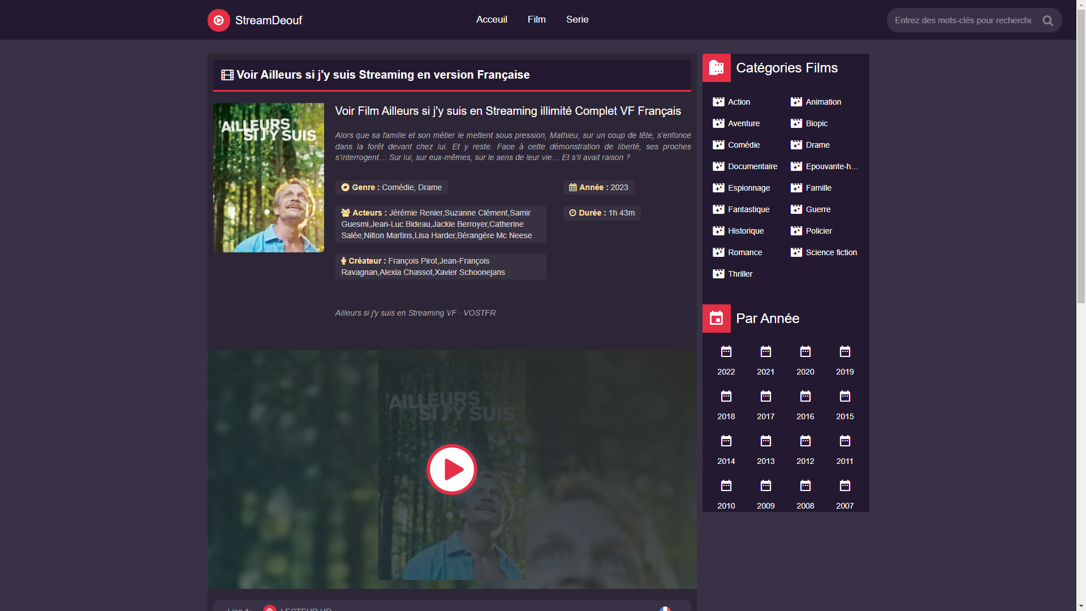Click the StreamDeouf logo icon

point(218,20)
